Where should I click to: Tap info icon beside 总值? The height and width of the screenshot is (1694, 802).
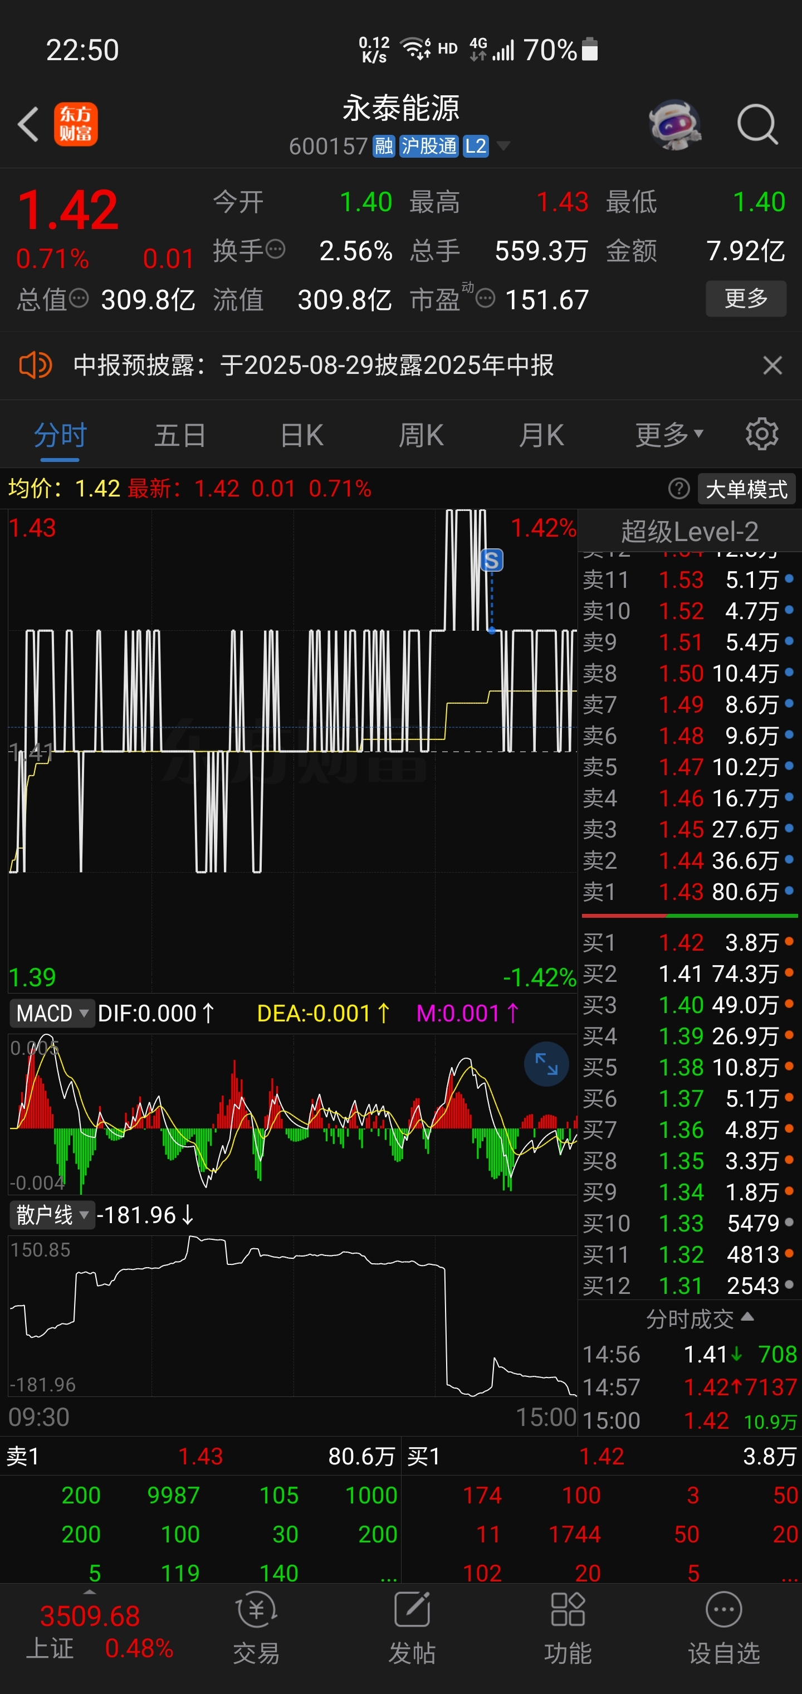[x=79, y=299]
